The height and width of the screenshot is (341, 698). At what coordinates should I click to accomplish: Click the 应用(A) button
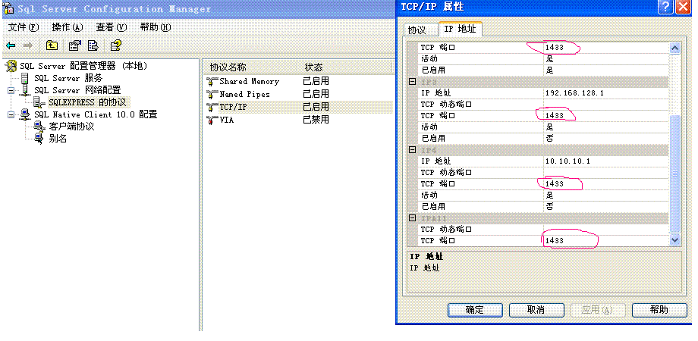tap(598, 310)
